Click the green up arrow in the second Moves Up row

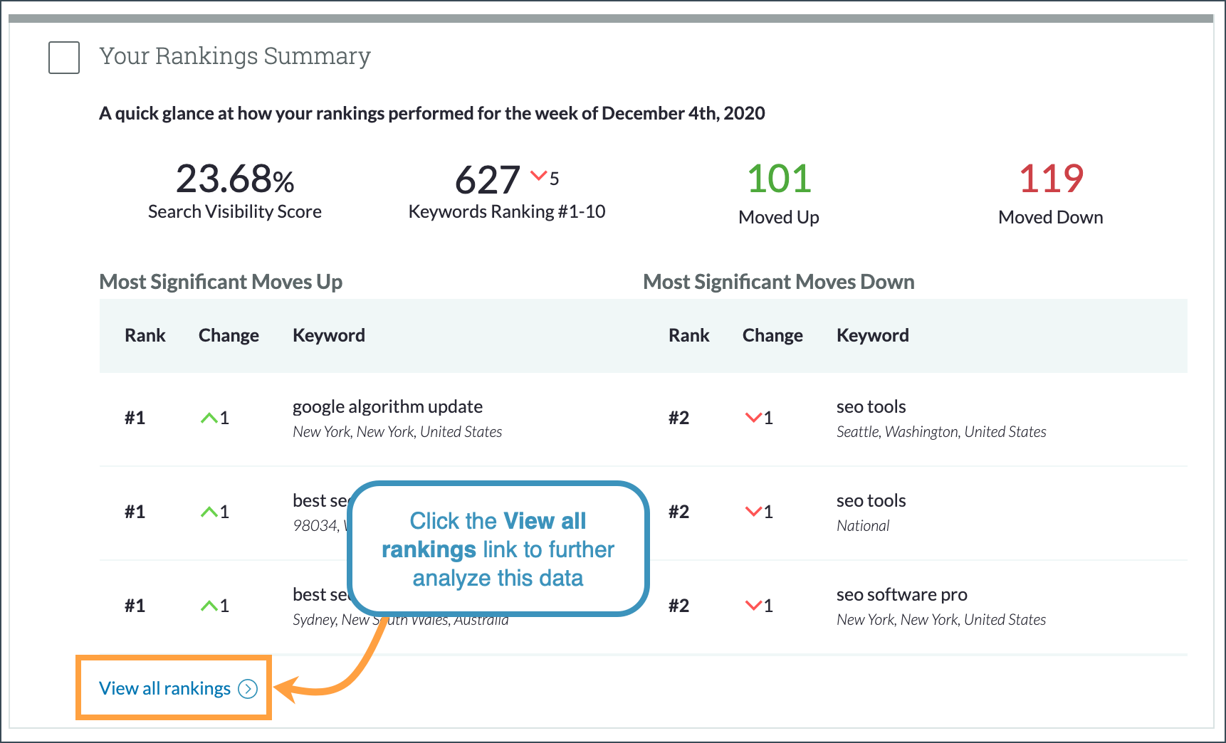coord(209,511)
